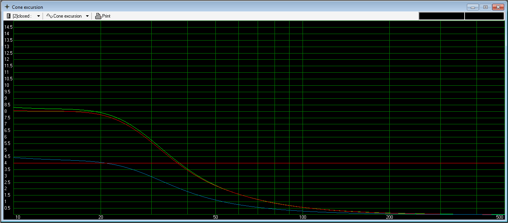Click the 500 label on frequency axis
The width and height of the screenshot is (508, 223).
pyautogui.click(x=500, y=217)
